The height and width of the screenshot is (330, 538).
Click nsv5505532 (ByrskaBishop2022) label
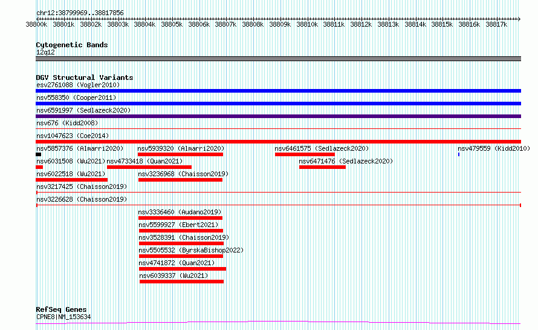click(x=191, y=250)
